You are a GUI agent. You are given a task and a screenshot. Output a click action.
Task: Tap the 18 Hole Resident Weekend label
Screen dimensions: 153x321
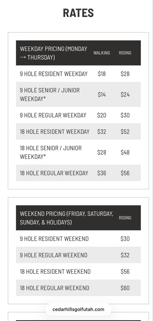pyautogui.click(x=55, y=272)
